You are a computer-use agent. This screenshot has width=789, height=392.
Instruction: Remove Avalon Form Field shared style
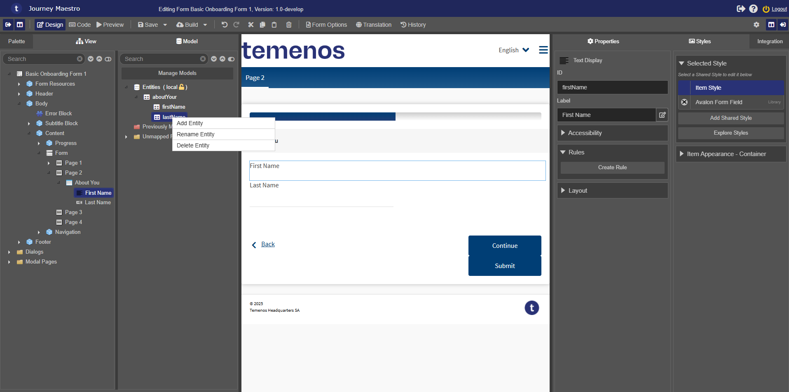click(684, 102)
